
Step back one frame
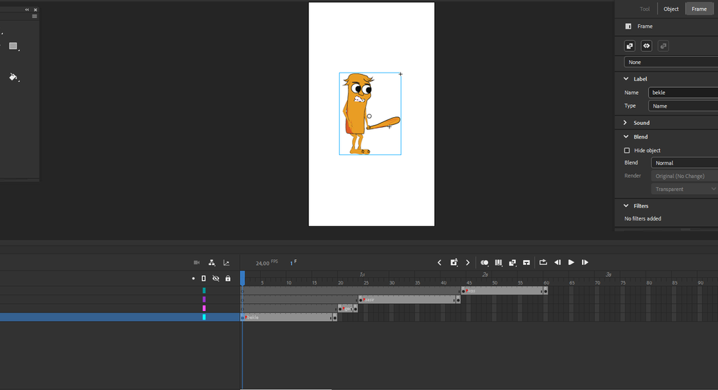[557, 263]
